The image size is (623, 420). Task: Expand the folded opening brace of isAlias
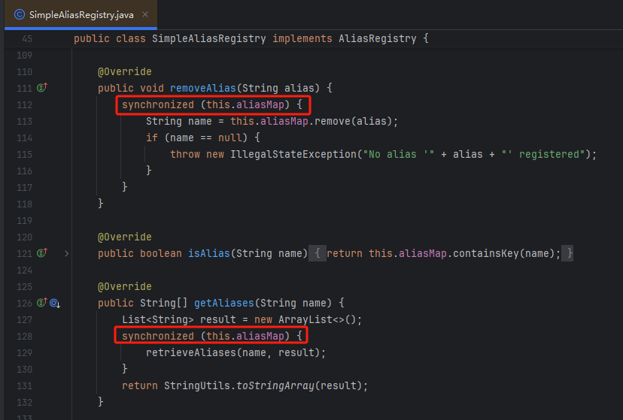click(318, 253)
